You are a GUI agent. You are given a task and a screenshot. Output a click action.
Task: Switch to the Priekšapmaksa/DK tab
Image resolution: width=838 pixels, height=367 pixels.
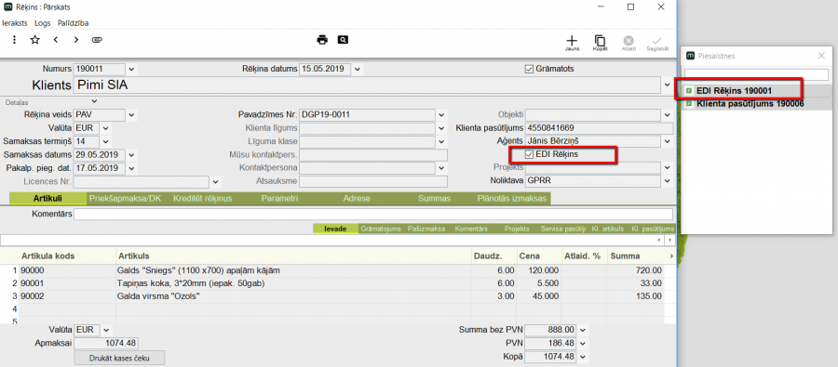click(x=125, y=199)
